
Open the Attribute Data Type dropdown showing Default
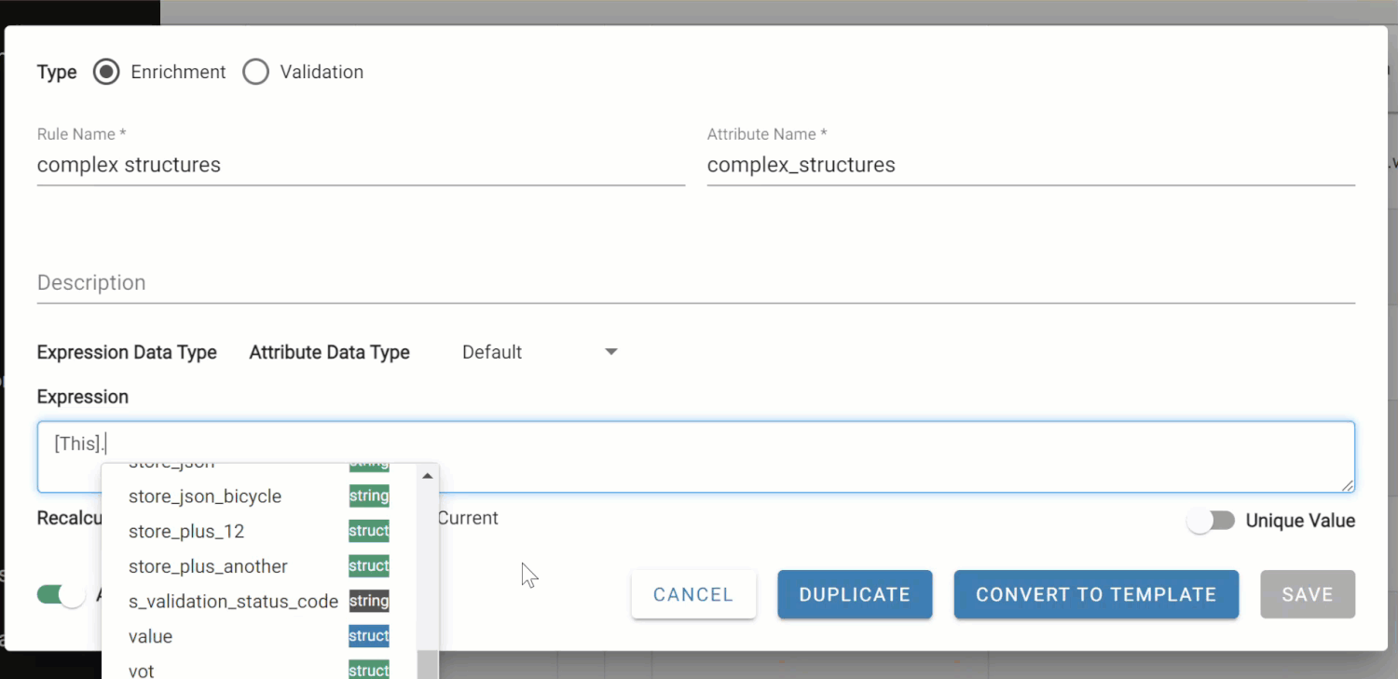point(537,352)
